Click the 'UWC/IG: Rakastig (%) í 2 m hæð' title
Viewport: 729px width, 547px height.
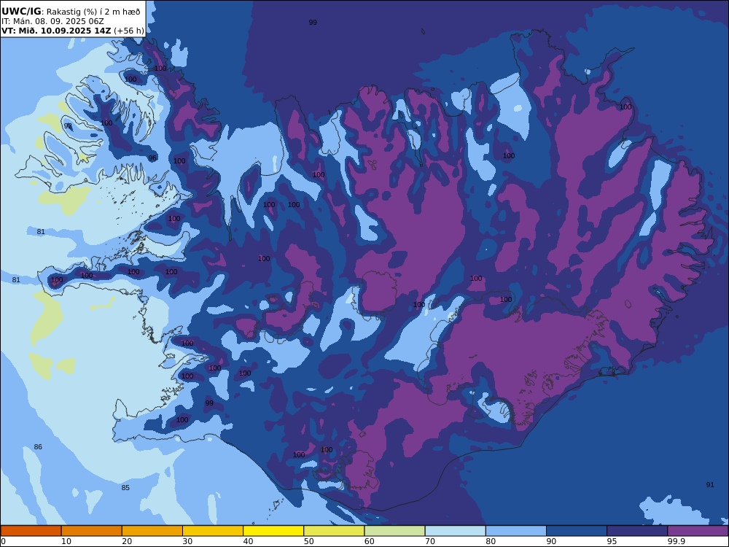[71, 12]
